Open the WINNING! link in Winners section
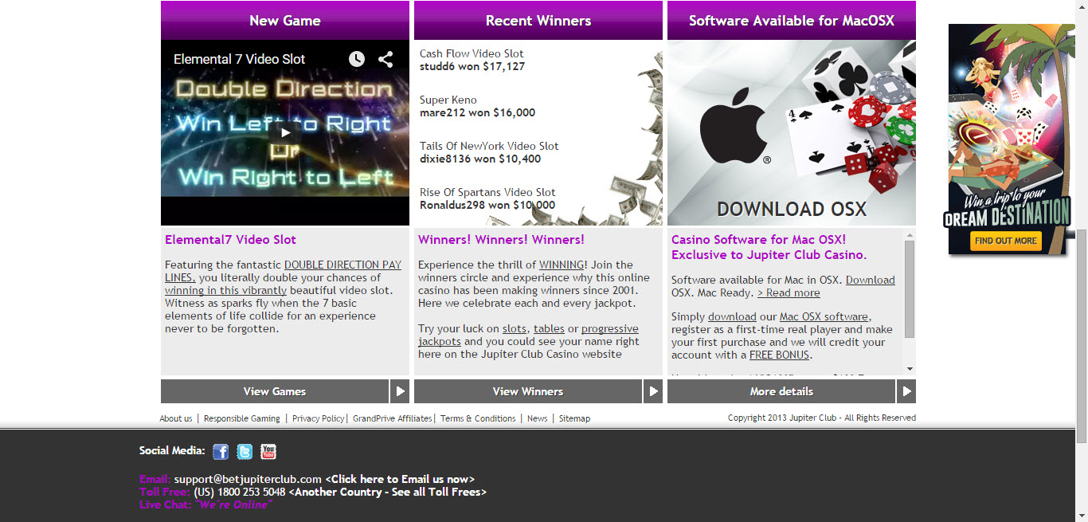 pyautogui.click(x=563, y=265)
